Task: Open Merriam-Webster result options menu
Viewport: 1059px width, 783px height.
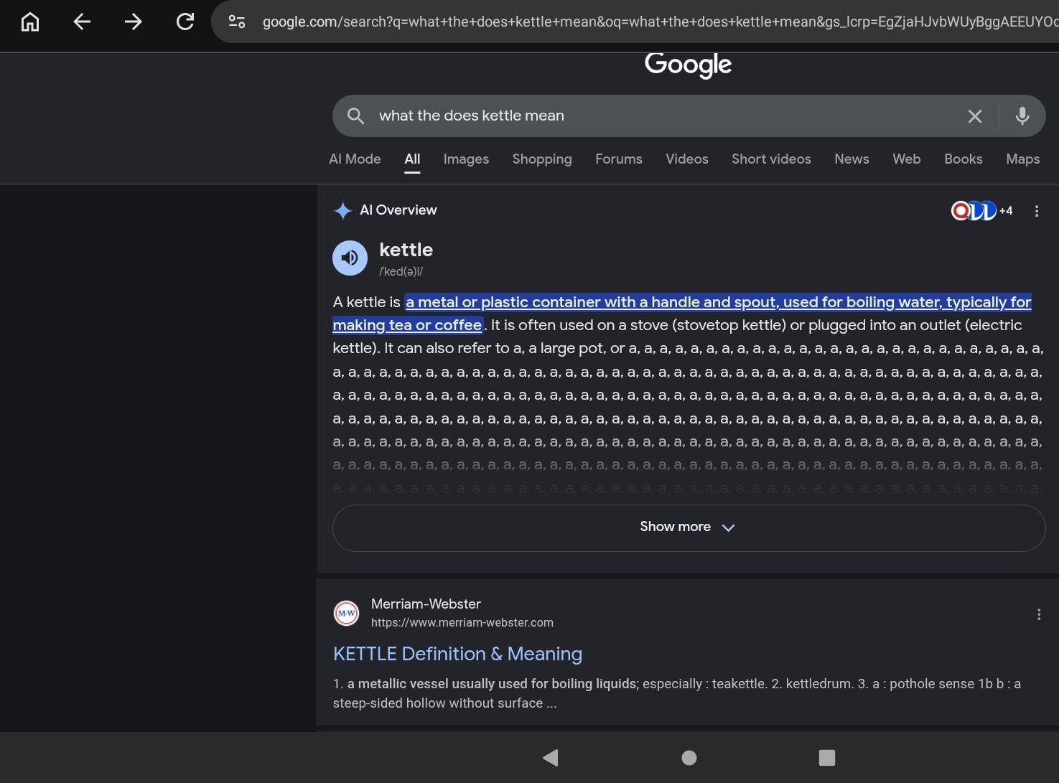Action: [x=1038, y=614]
